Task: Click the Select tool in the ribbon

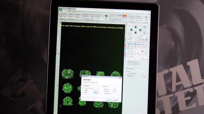Action: click(61, 15)
